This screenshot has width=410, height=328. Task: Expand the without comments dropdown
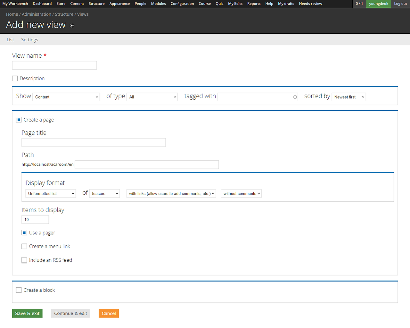pyautogui.click(x=241, y=194)
